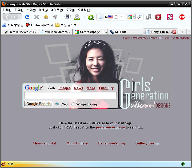This screenshot has width=192, height=168.
Task: Open the 파일(F) menu
Action: (x=7, y=10)
